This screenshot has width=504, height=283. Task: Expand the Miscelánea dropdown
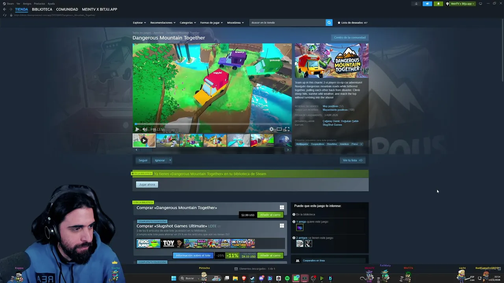[x=235, y=22]
